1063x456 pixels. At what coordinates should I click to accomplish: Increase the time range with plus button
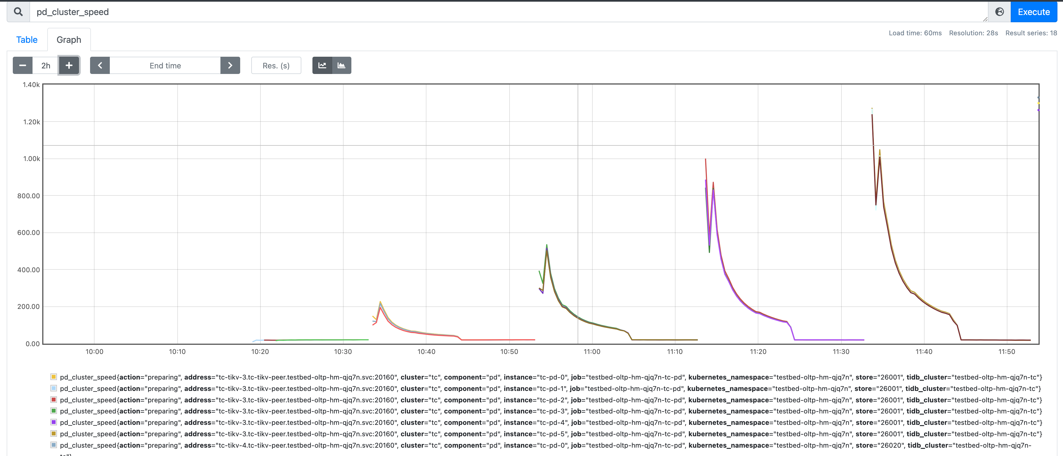click(69, 66)
